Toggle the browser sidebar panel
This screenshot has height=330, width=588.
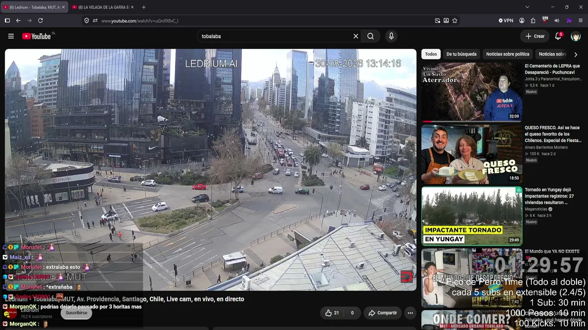[x=7, y=21]
